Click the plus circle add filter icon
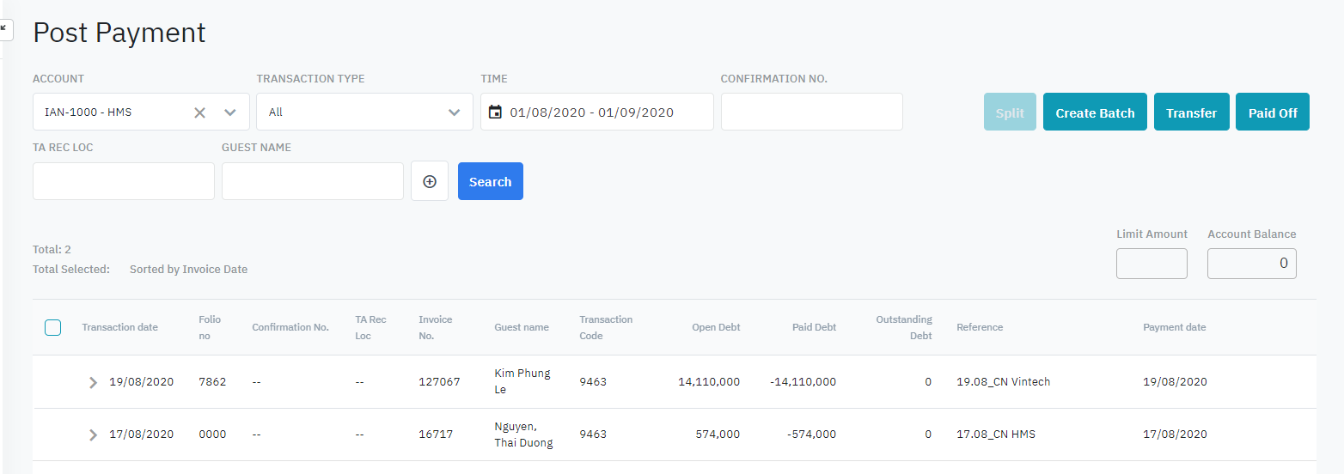 (x=430, y=182)
